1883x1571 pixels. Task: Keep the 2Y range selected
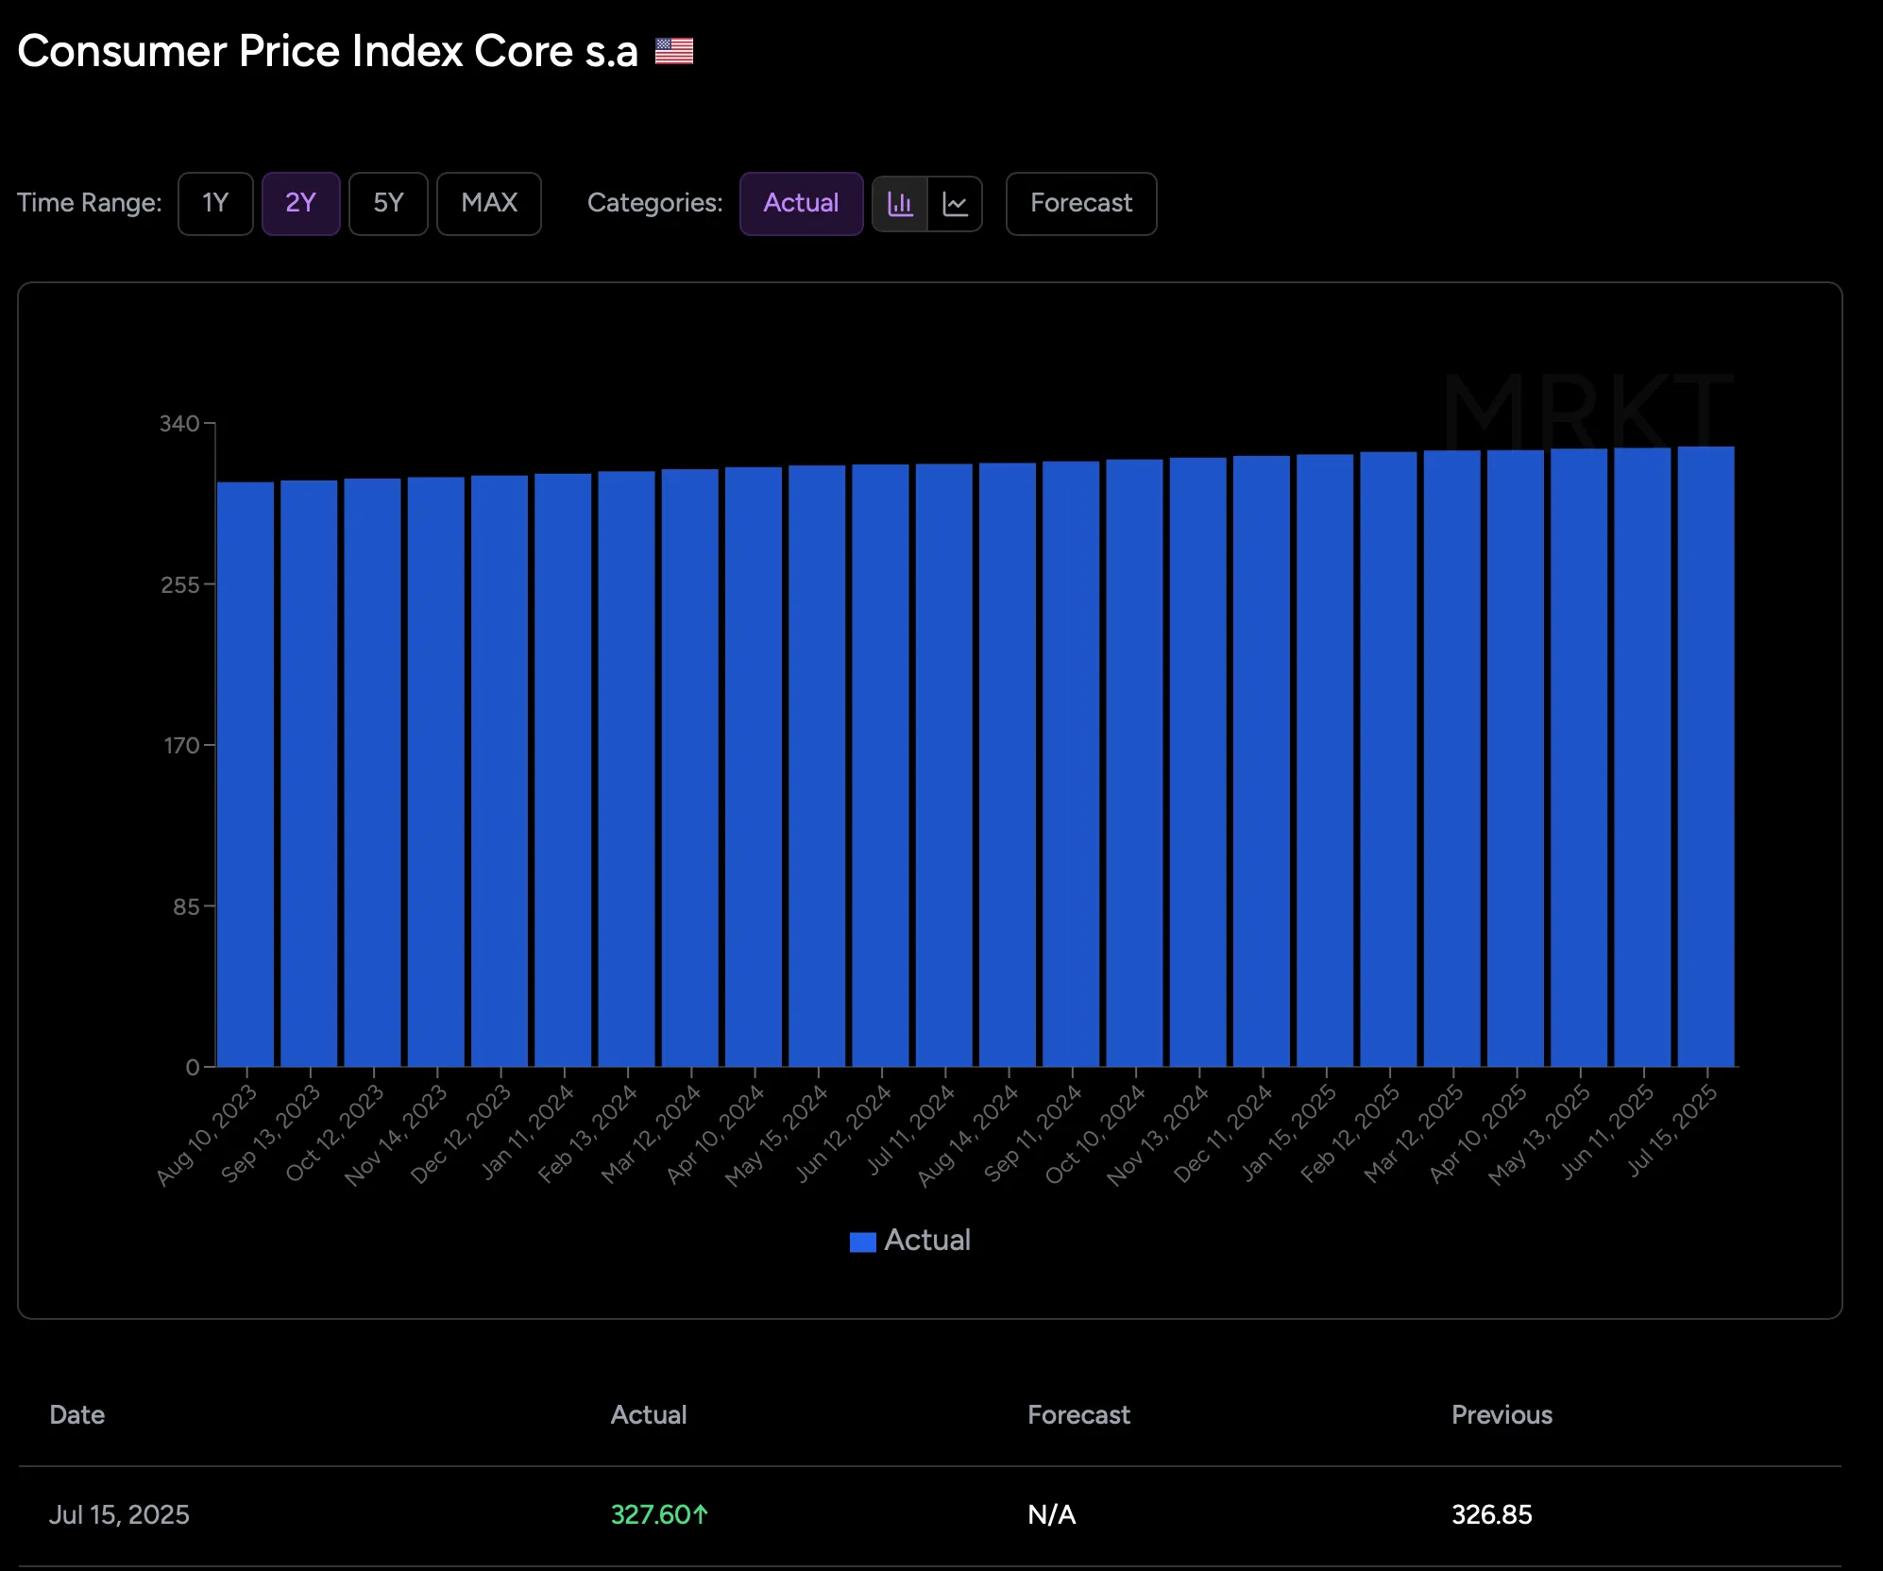click(301, 204)
